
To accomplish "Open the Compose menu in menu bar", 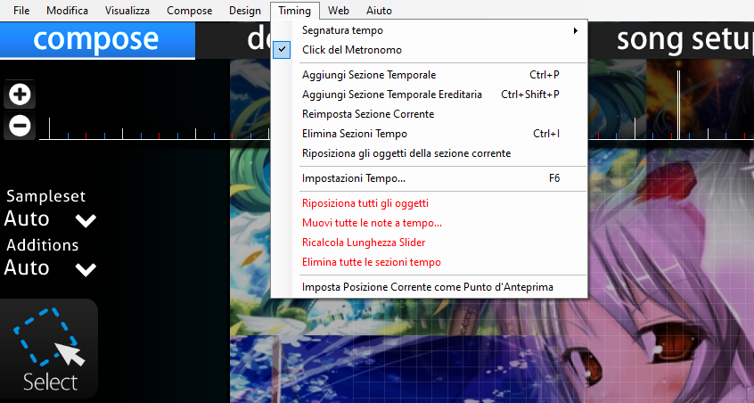I will 189,10.
